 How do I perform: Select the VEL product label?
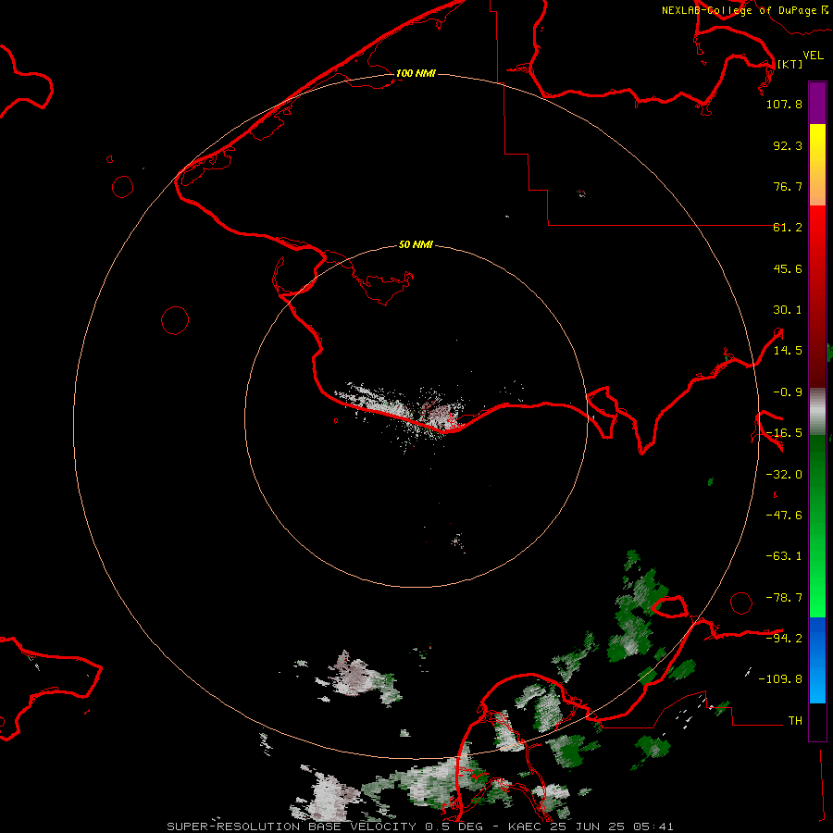click(x=813, y=56)
